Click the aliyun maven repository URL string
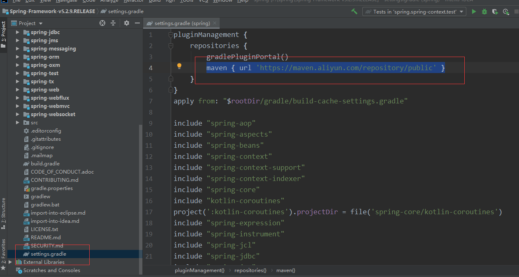The image size is (519, 277). [346, 68]
